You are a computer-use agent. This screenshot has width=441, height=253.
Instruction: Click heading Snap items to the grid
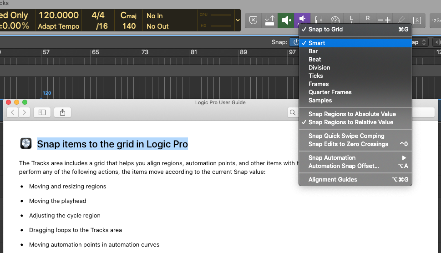coord(112,144)
